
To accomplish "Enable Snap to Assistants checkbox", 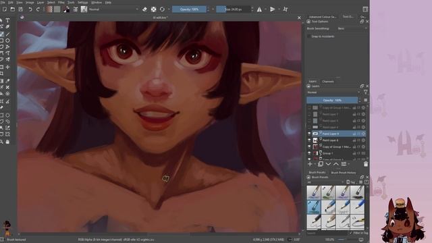I will pos(308,36).
